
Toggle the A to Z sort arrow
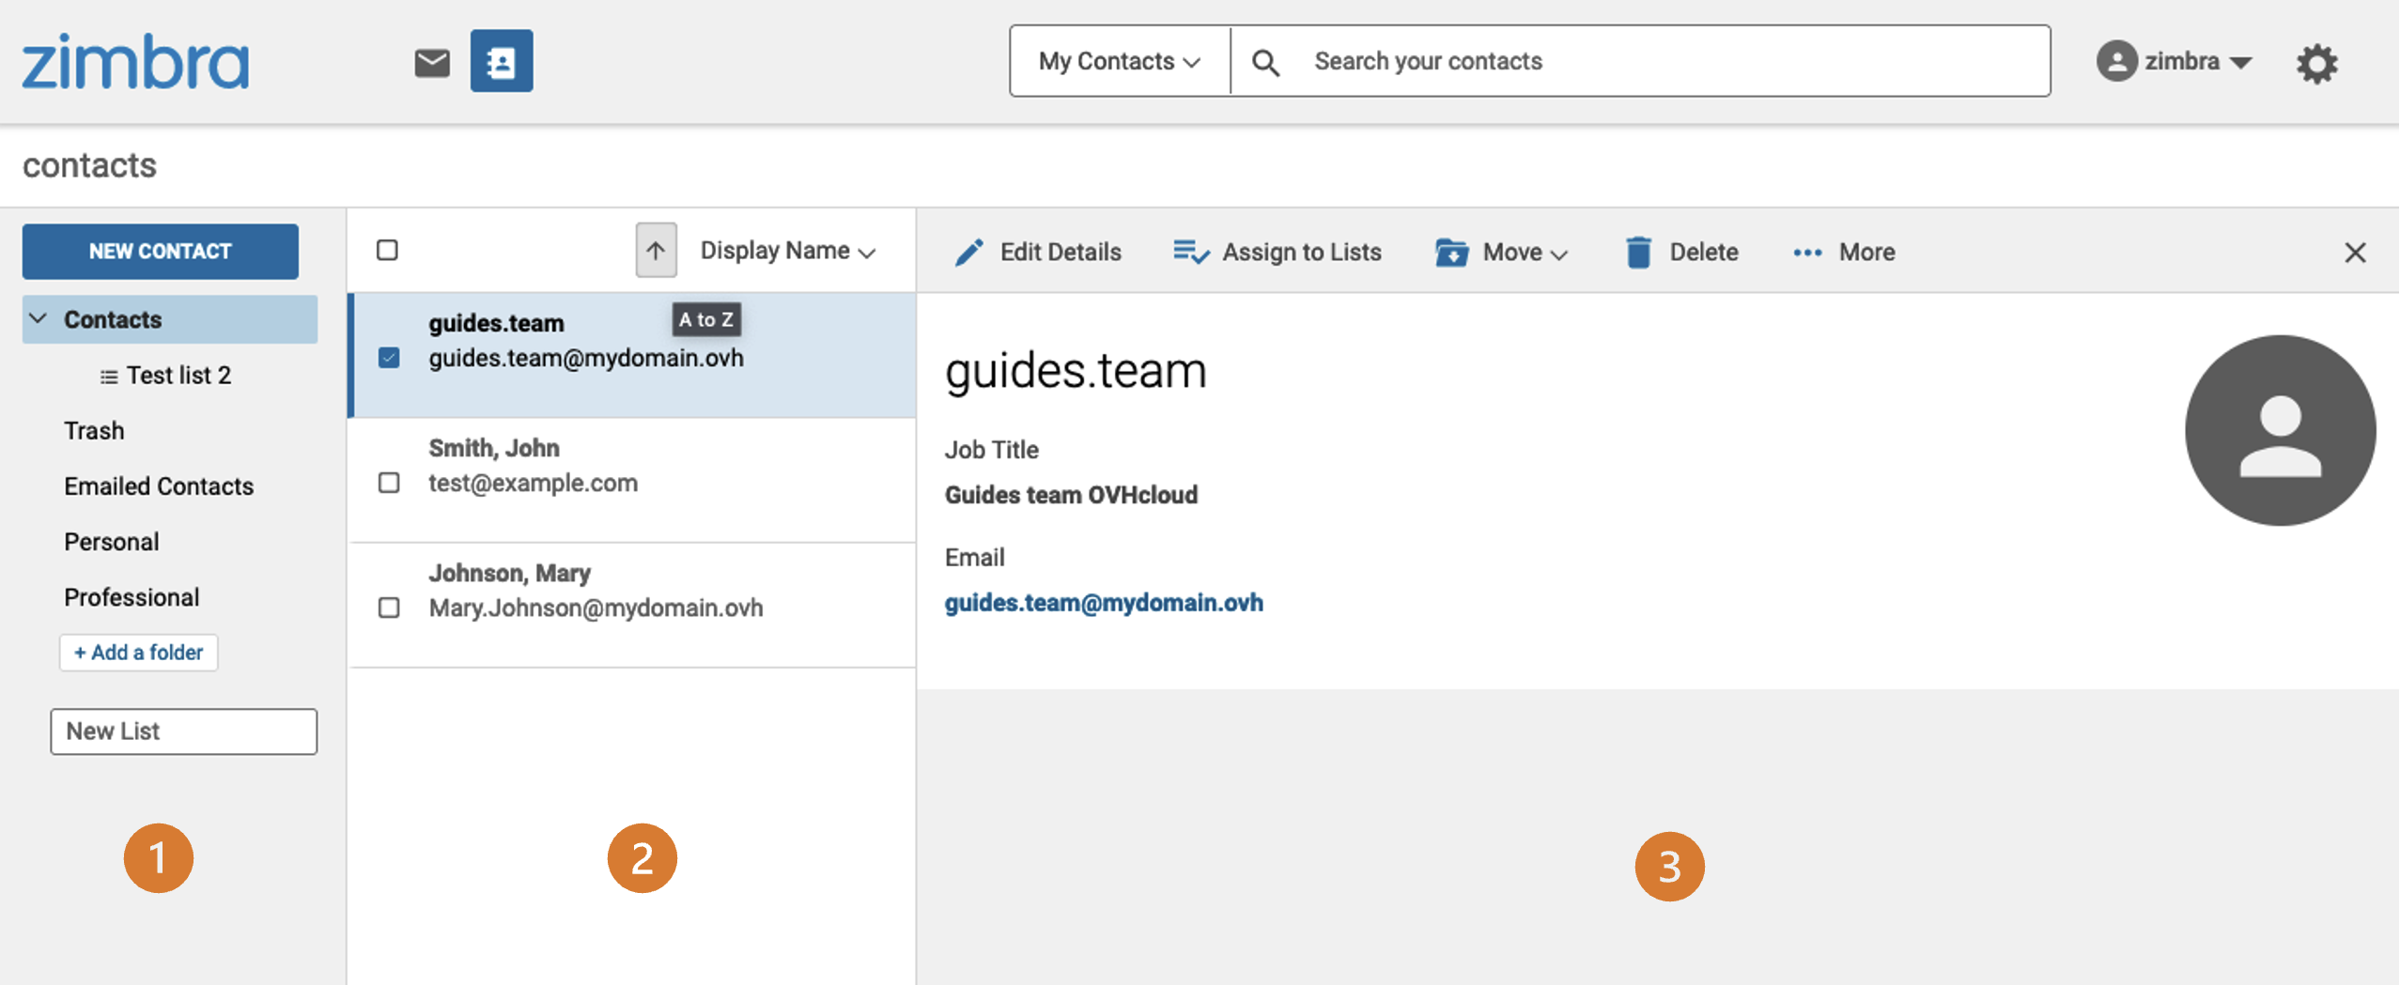coord(655,250)
